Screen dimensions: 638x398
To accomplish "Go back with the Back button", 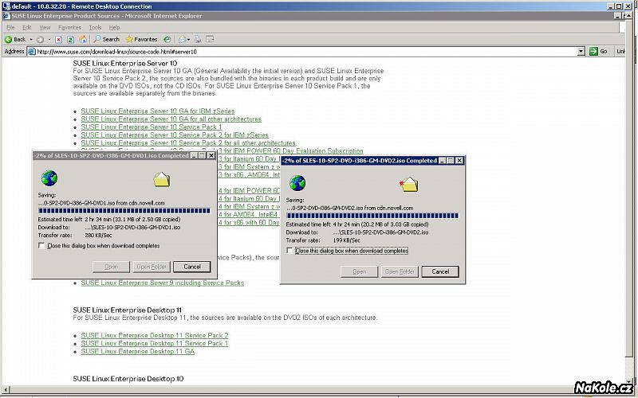I will pos(15,39).
